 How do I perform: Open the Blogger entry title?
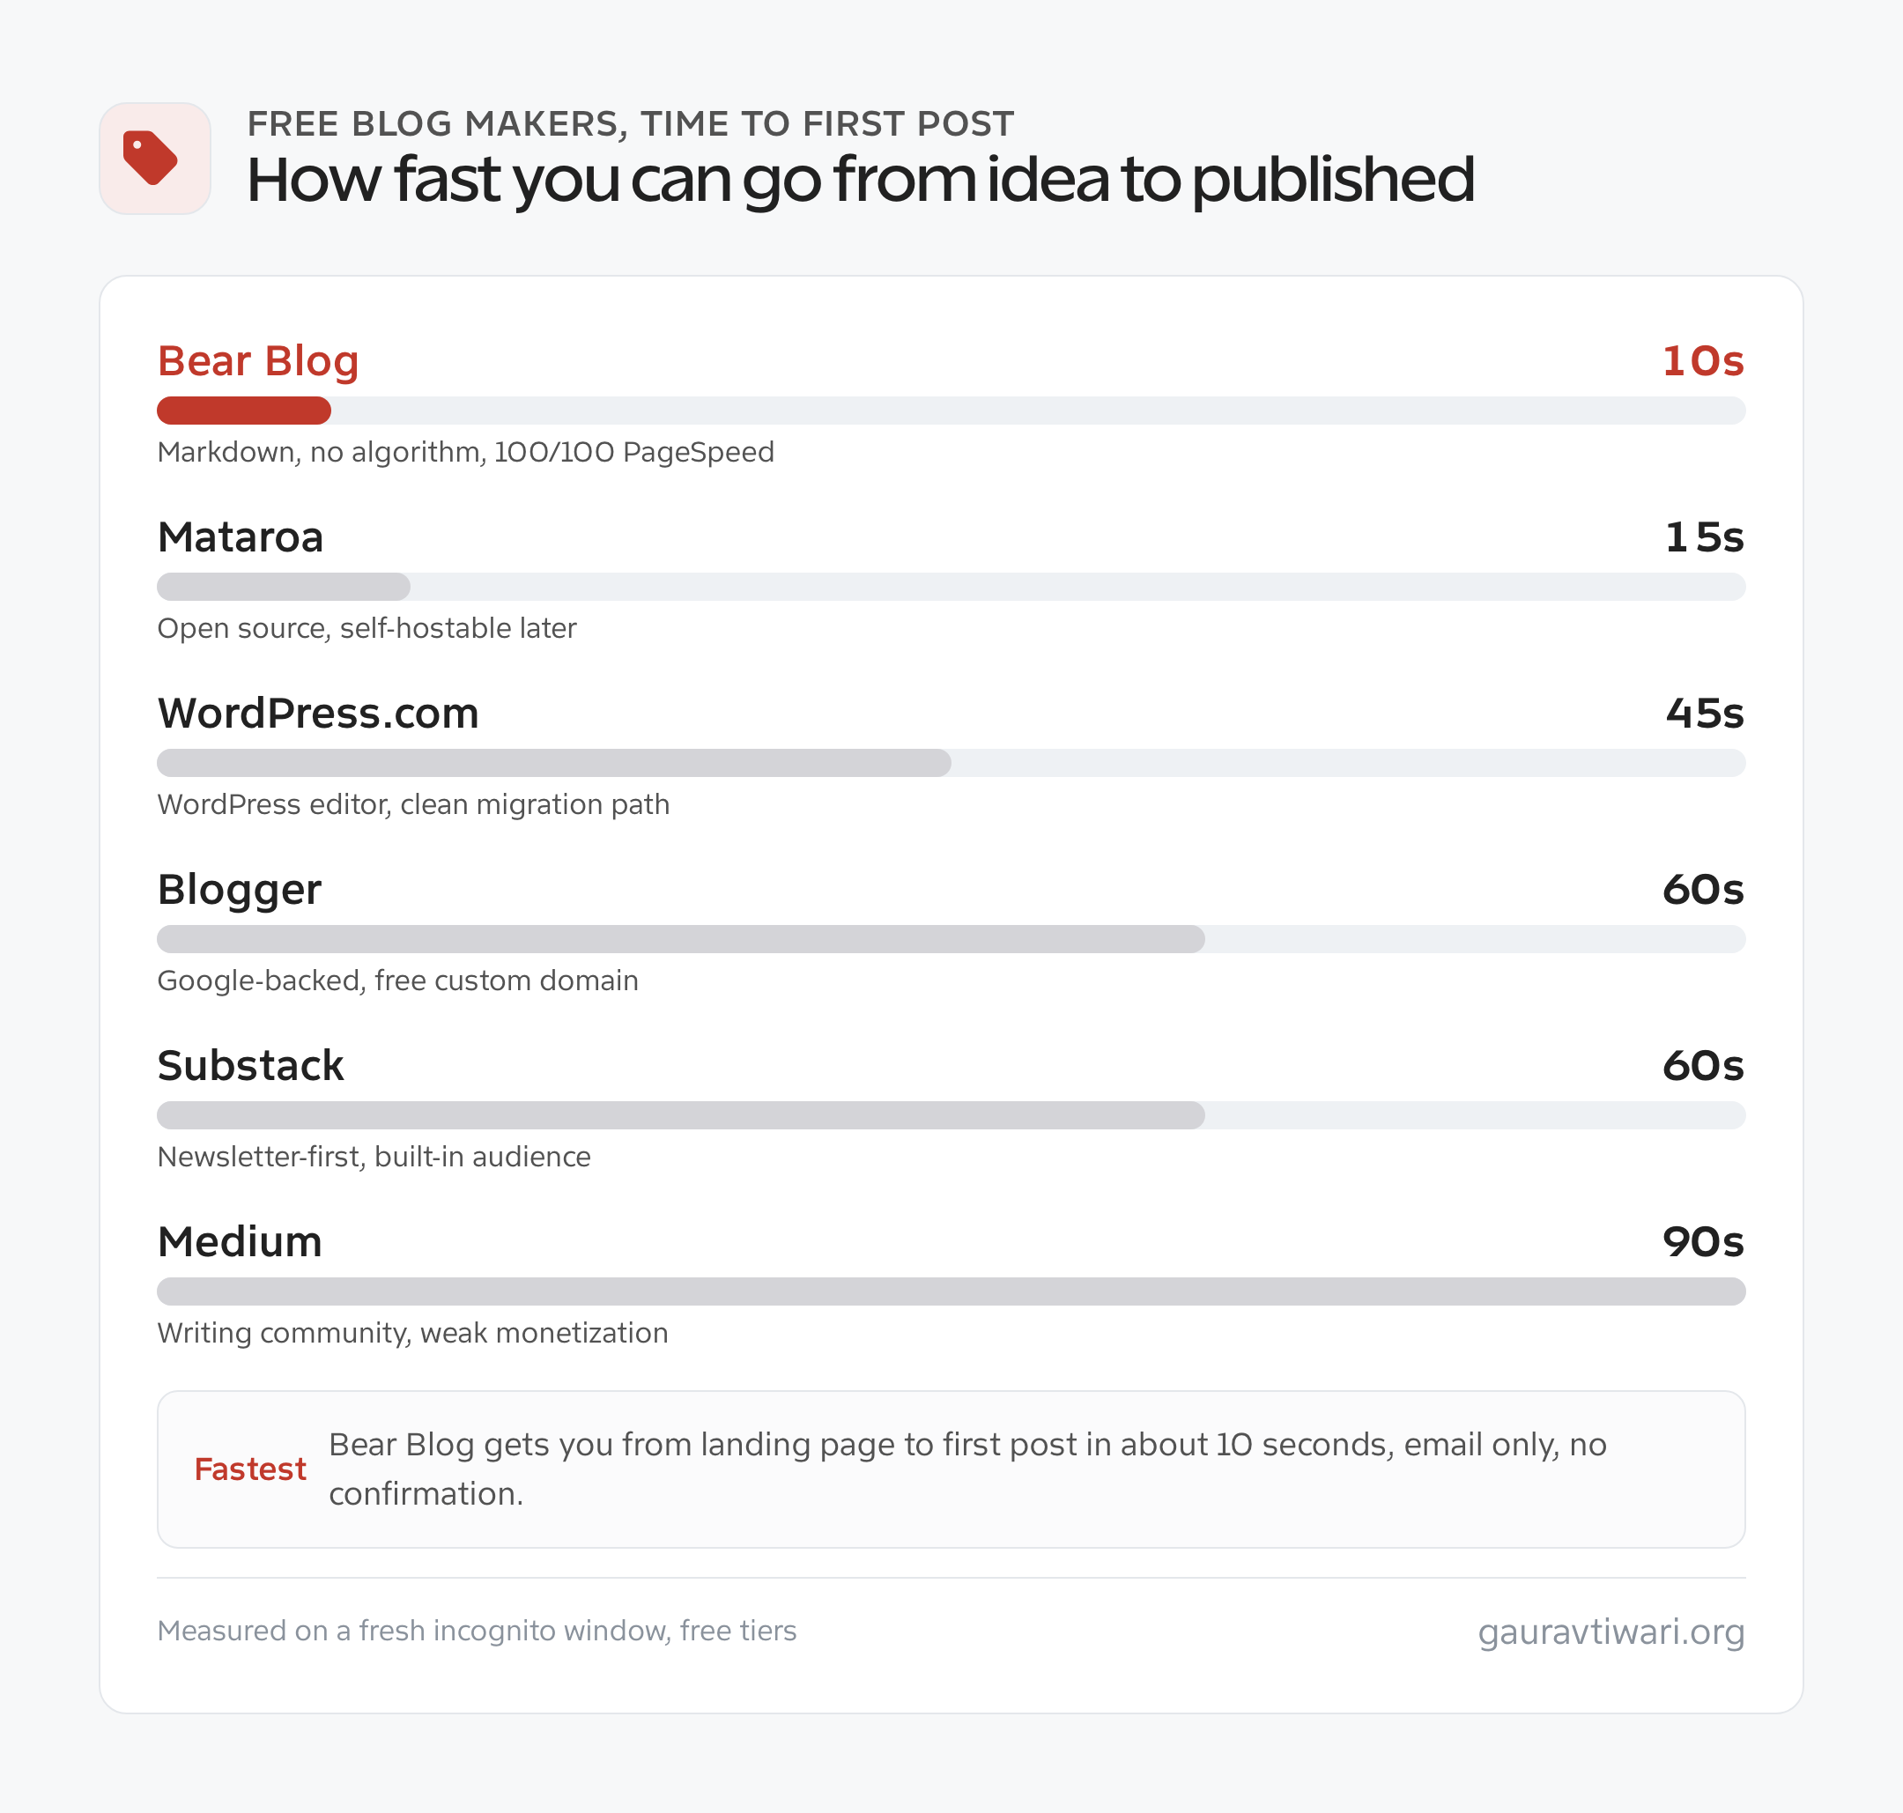(240, 890)
